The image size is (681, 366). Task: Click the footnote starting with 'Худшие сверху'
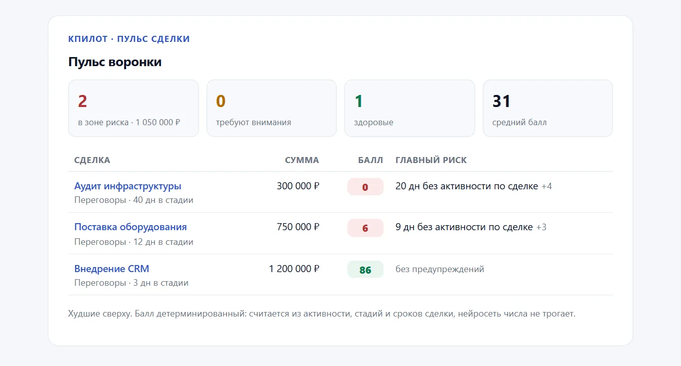tap(322, 313)
